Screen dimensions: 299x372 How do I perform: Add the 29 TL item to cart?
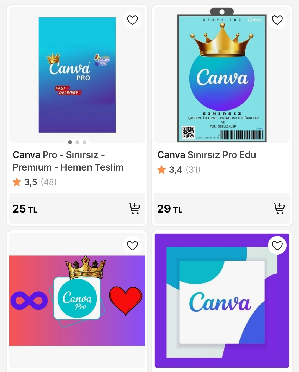tap(279, 208)
